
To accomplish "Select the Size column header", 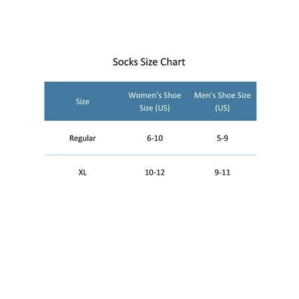I will pos(82,102).
